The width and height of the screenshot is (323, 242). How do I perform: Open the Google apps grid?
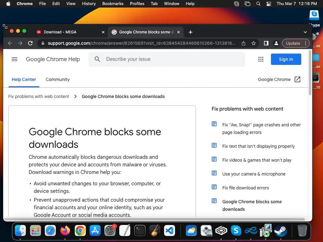[261, 59]
